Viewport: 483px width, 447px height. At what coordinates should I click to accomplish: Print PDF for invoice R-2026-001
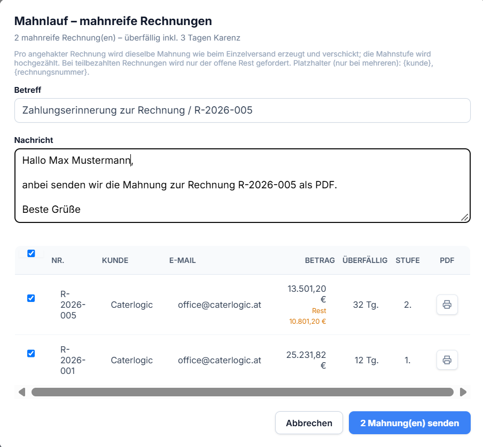point(447,360)
